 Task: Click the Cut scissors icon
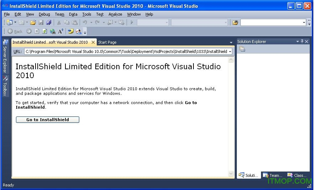[59, 22]
